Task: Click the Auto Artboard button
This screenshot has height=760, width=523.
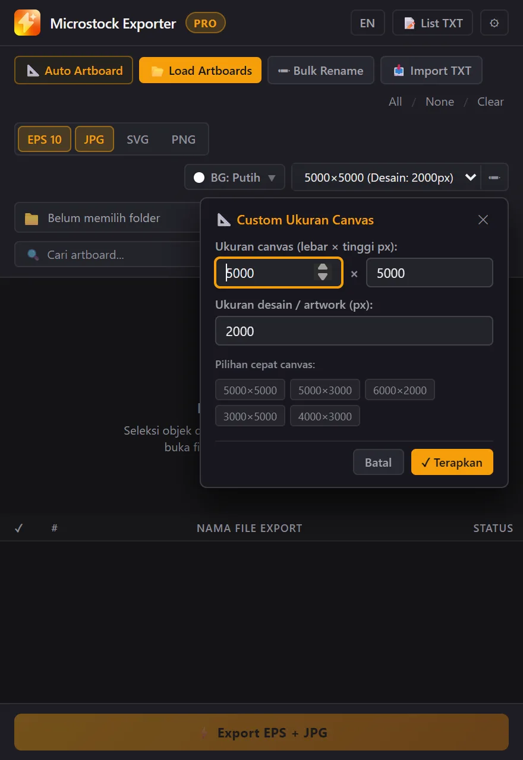Action: pyautogui.click(x=74, y=71)
